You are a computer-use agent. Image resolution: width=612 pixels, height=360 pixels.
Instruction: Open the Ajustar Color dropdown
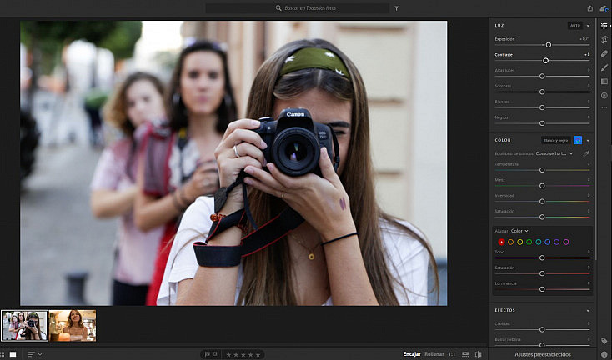519,231
